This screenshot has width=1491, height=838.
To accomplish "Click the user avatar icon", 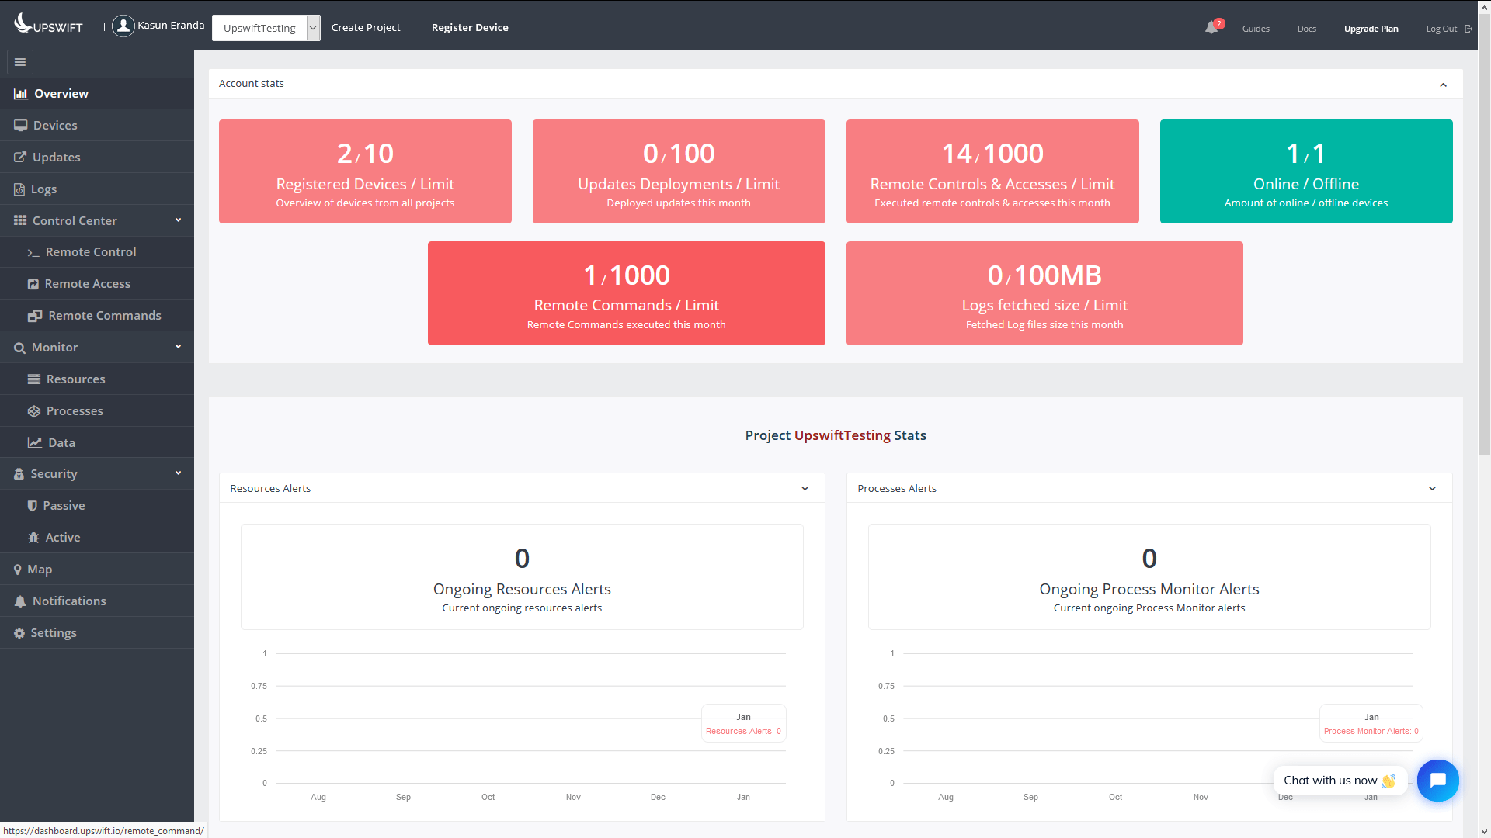I will coord(123,26).
